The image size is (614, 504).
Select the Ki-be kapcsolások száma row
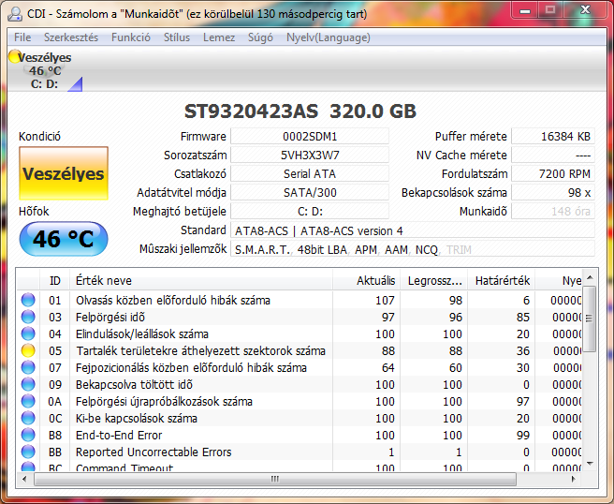[300, 418]
